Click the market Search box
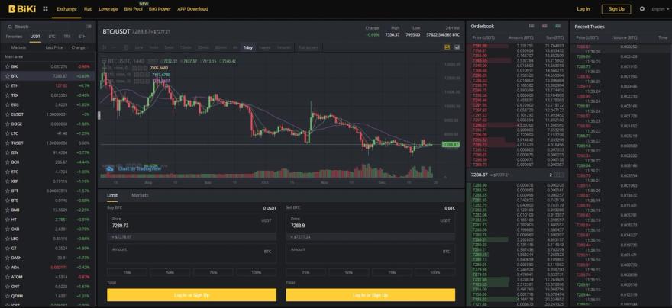 [x=50, y=27]
